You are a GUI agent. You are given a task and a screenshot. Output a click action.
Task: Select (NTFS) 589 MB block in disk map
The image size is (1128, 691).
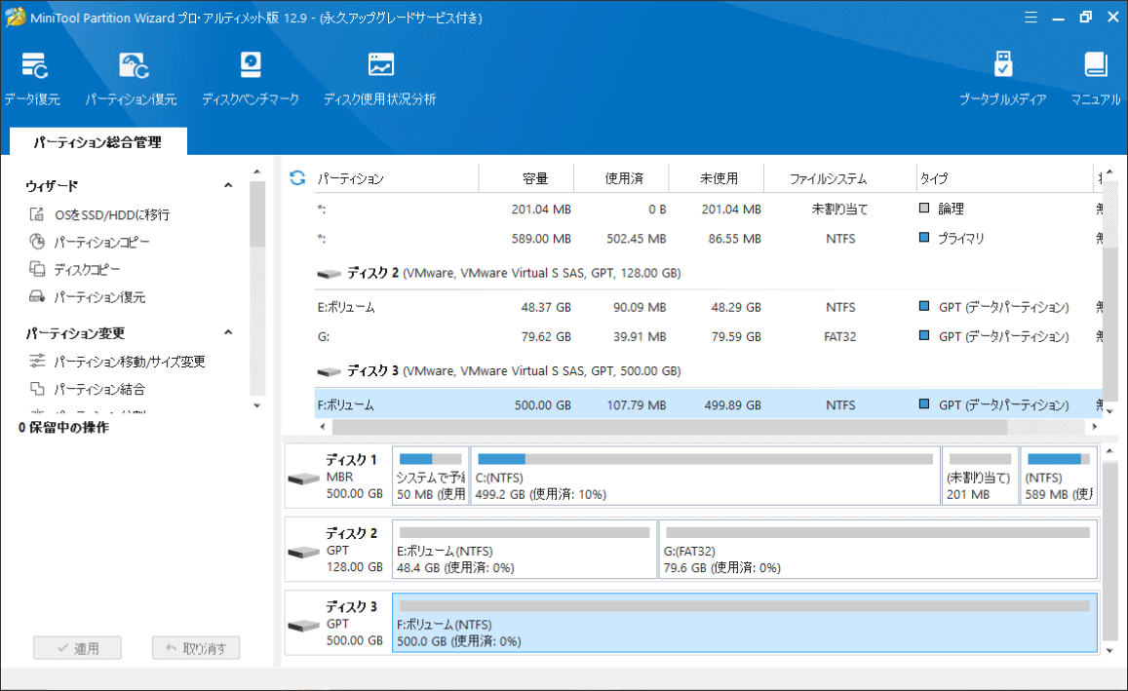tap(1059, 476)
